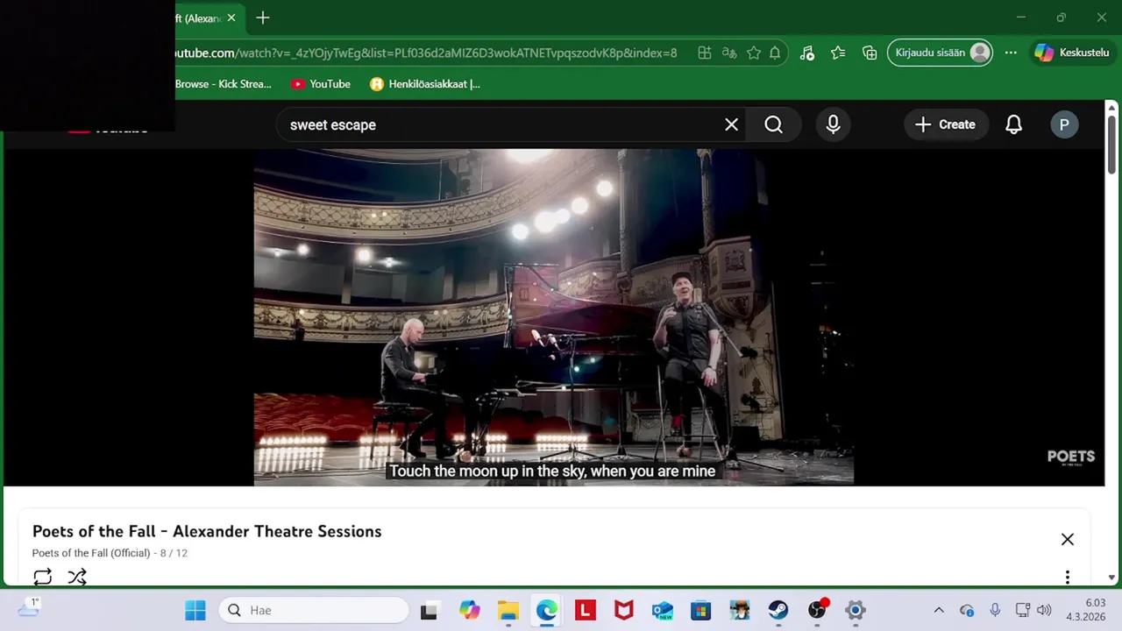Viewport: 1122px width, 631px height.
Task: Launch Copilot from the taskbar
Action: click(470, 610)
